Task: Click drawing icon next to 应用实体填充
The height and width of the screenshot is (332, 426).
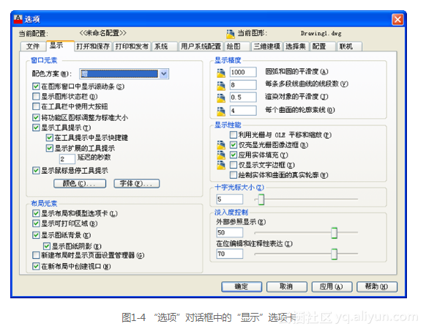Action: 221,155
